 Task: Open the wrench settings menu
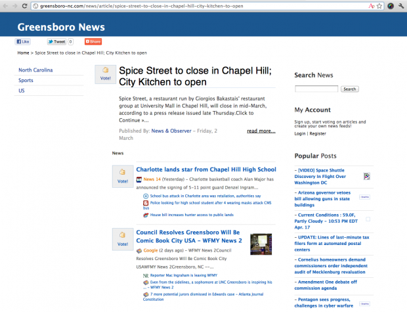(x=401, y=6)
